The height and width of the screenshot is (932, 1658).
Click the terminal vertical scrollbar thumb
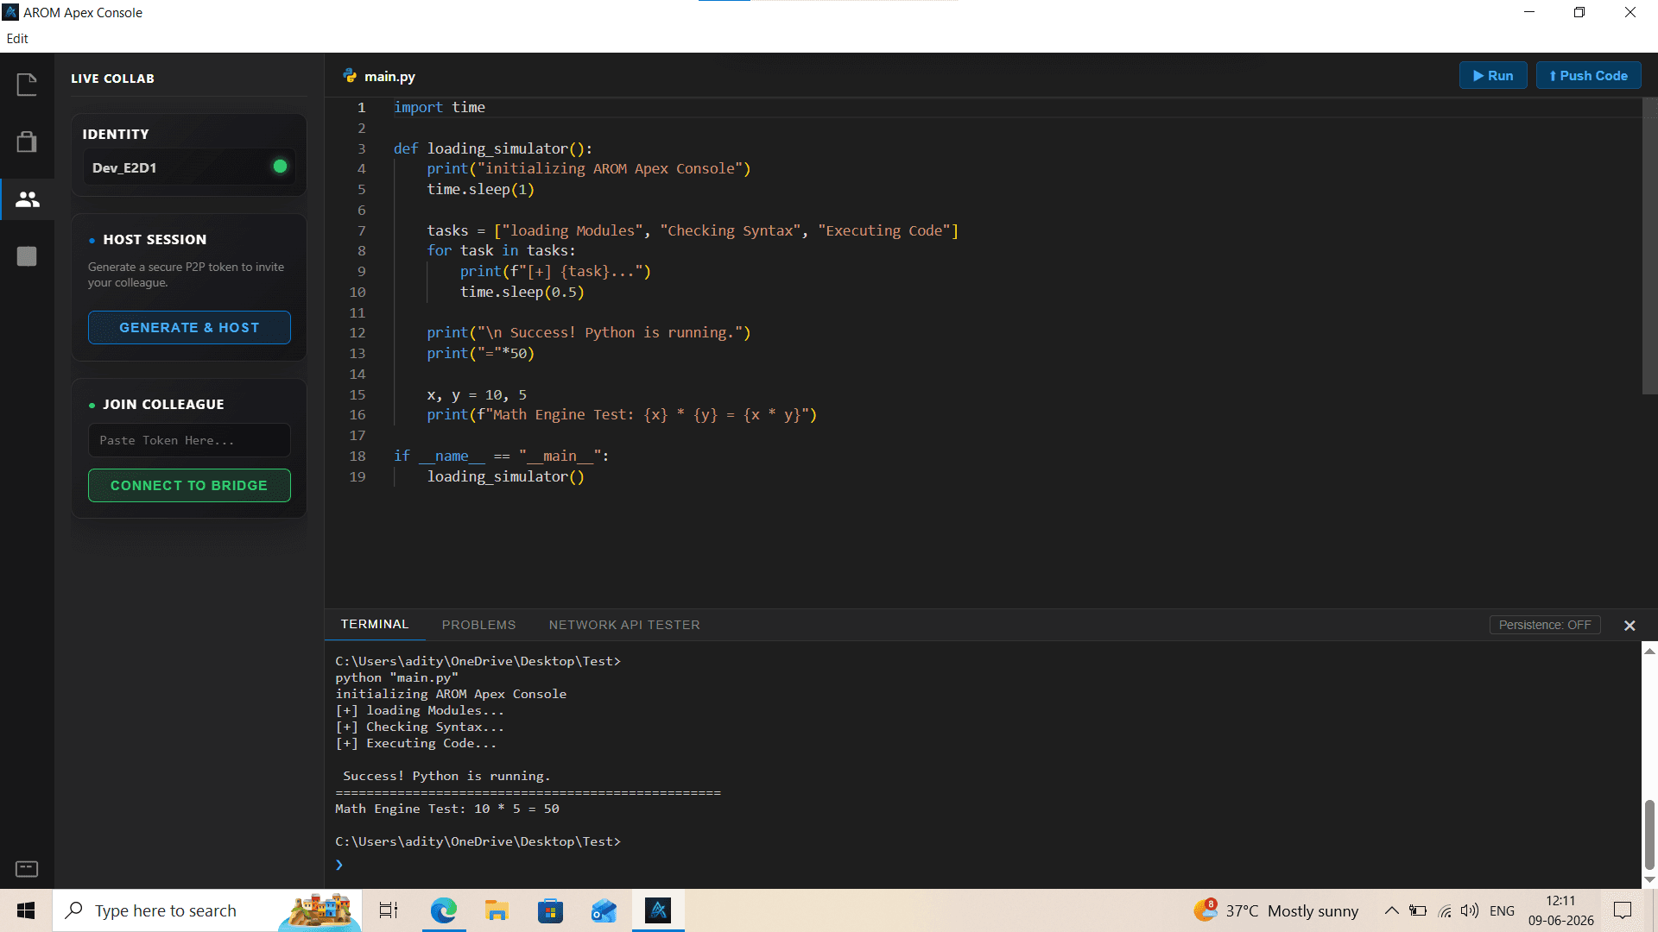pyautogui.click(x=1649, y=834)
